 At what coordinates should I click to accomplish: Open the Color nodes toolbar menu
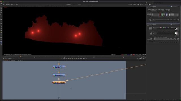point(1,11)
